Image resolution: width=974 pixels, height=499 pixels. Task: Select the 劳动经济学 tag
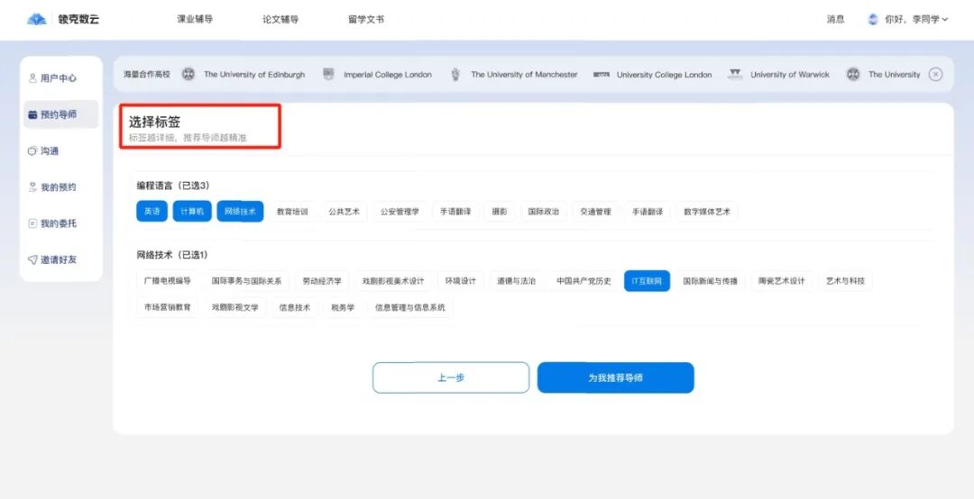click(322, 281)
